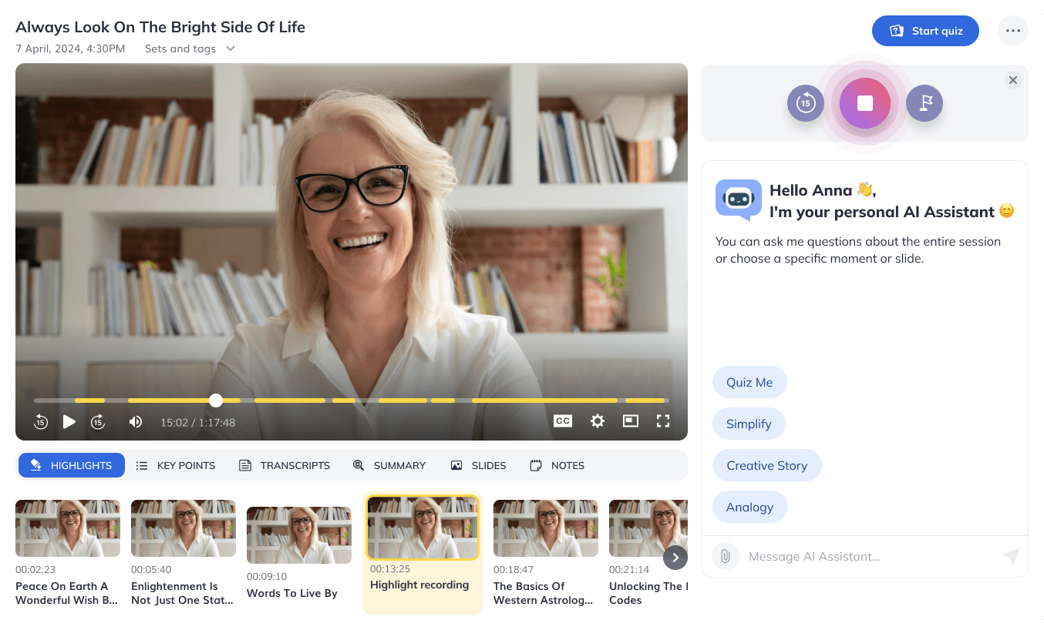1044x630 pixels.
Task: Rewind recording 15 seconds in recorder panel
Action: point(806,103)
